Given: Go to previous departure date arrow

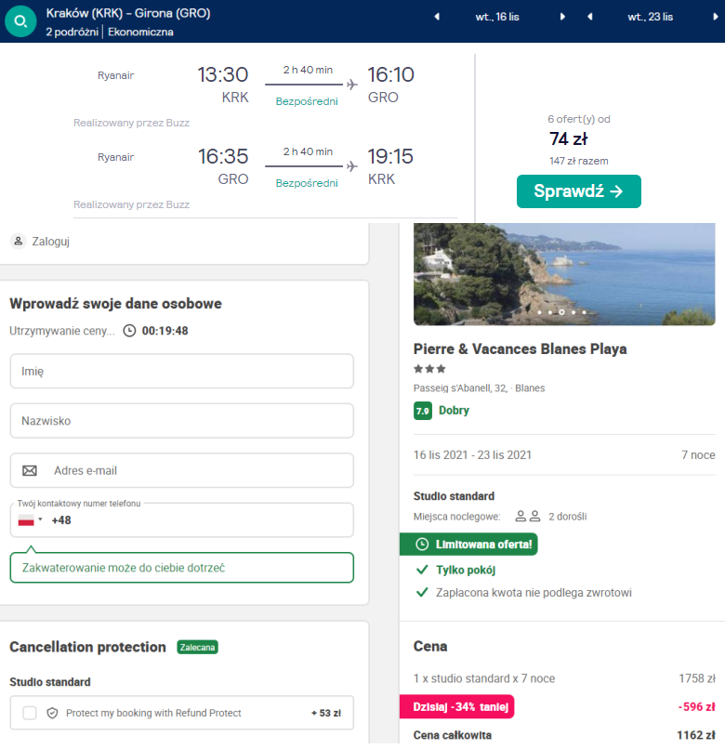Looking at the screenshot, I should [437, 17].
